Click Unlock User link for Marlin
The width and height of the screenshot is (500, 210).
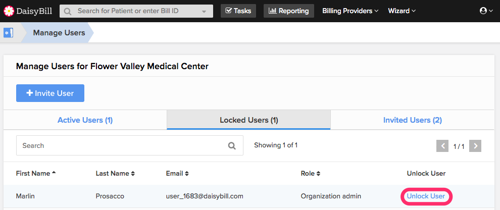(x=426, y=196)
